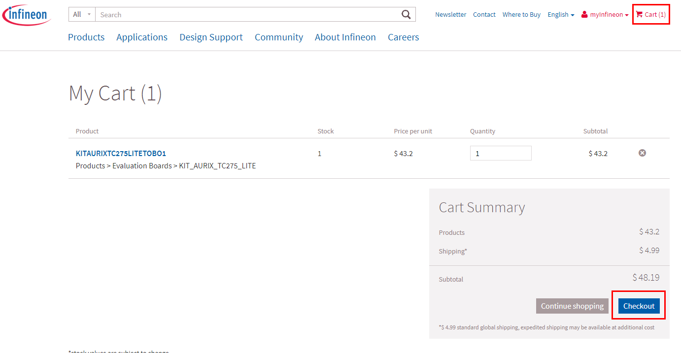The width and height of the screenshot is (681, 353).
Task: Open the Careers menu
Action: click(404, 37)
